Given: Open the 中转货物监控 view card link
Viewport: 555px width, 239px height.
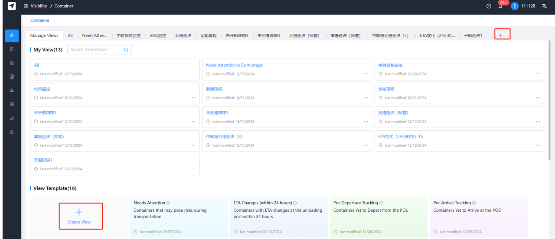Looking at the screenshot, I should pos(391,65).
